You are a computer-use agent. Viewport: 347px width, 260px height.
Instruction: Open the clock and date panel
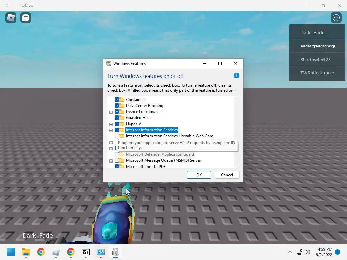click(324, 252)
